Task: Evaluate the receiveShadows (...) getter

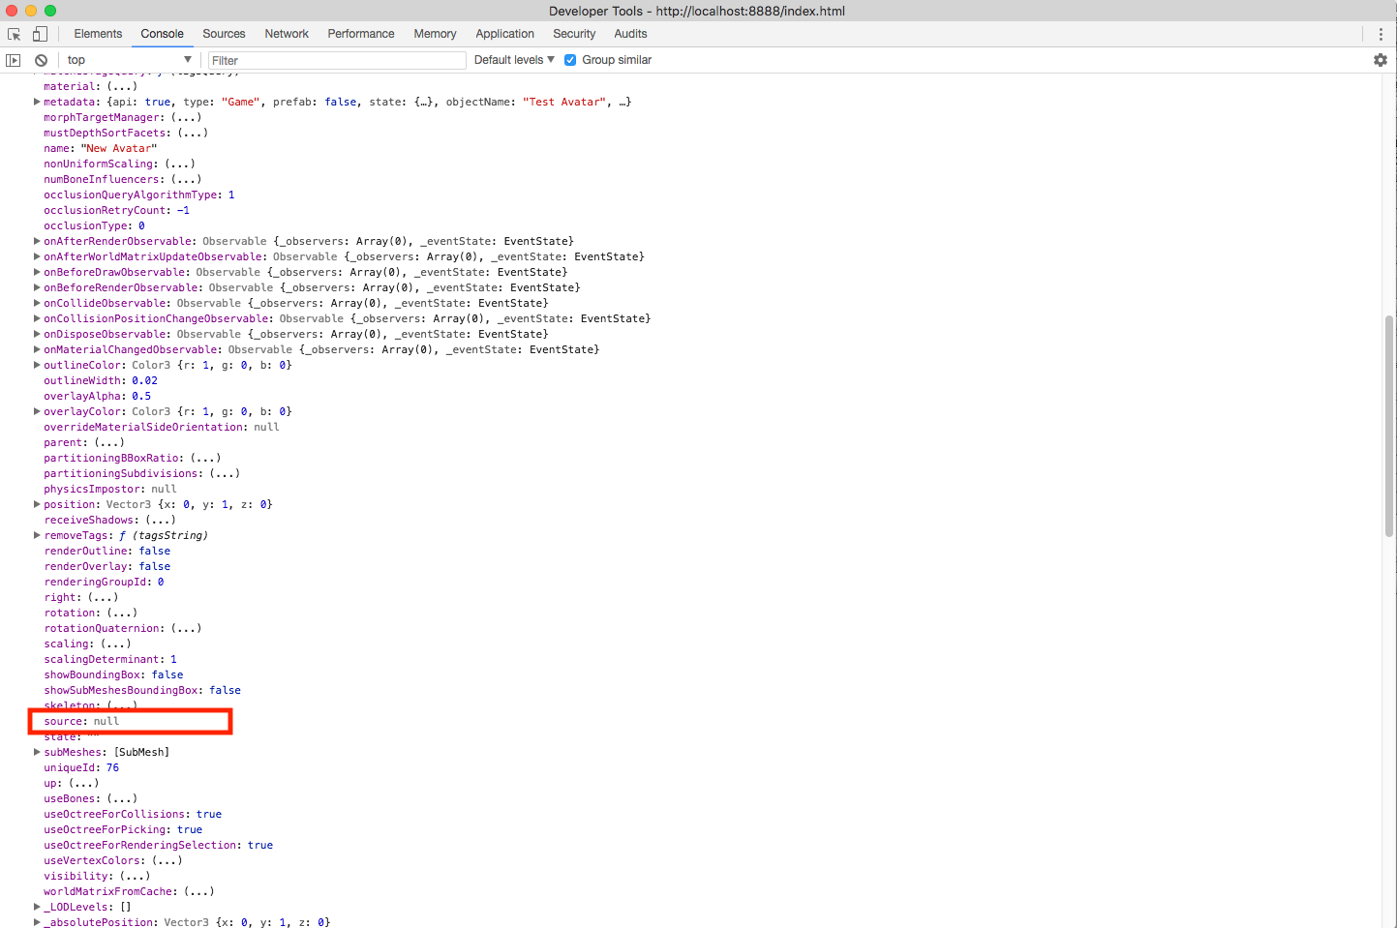Action: tap(161, 520)
